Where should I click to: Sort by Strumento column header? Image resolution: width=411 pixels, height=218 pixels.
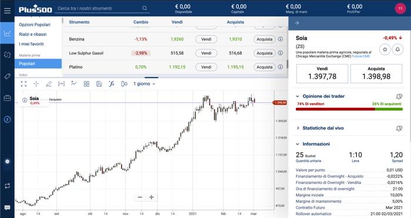tap(79, 22)
